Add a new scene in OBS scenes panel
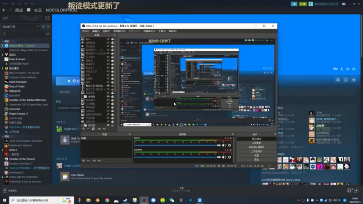The height and width of the screenshot is (204, 363). (83, 160)
